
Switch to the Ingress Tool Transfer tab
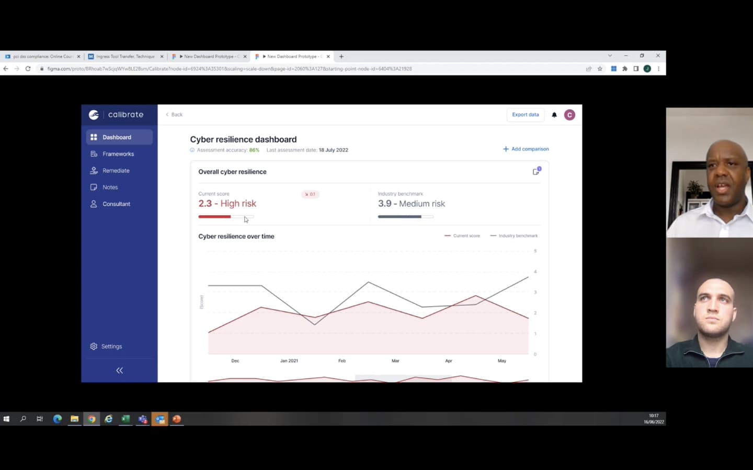coord(124,56)
